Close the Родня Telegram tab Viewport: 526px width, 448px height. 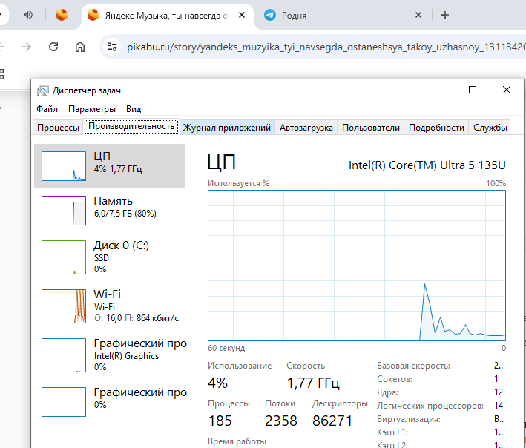pyautogui.click(x=418, y=15)
